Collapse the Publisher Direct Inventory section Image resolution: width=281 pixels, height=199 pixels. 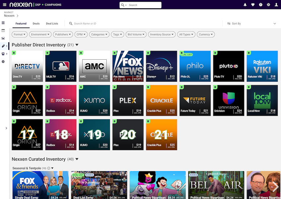point(77,45)
